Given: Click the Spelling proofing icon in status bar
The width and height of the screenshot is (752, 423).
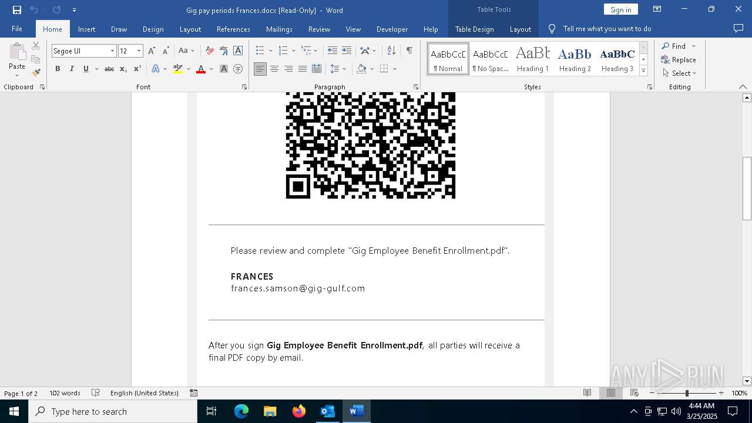Looking at the screenshot, I should 96,393.
